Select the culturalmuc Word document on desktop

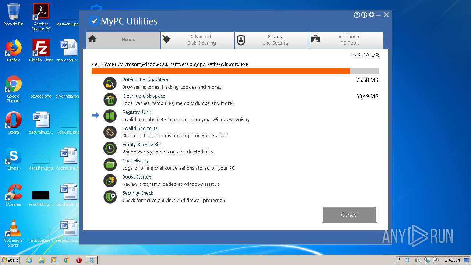click(41, 123)
